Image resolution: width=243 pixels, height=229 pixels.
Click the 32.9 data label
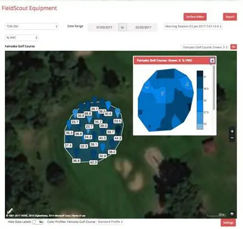(x=102, y=156)
